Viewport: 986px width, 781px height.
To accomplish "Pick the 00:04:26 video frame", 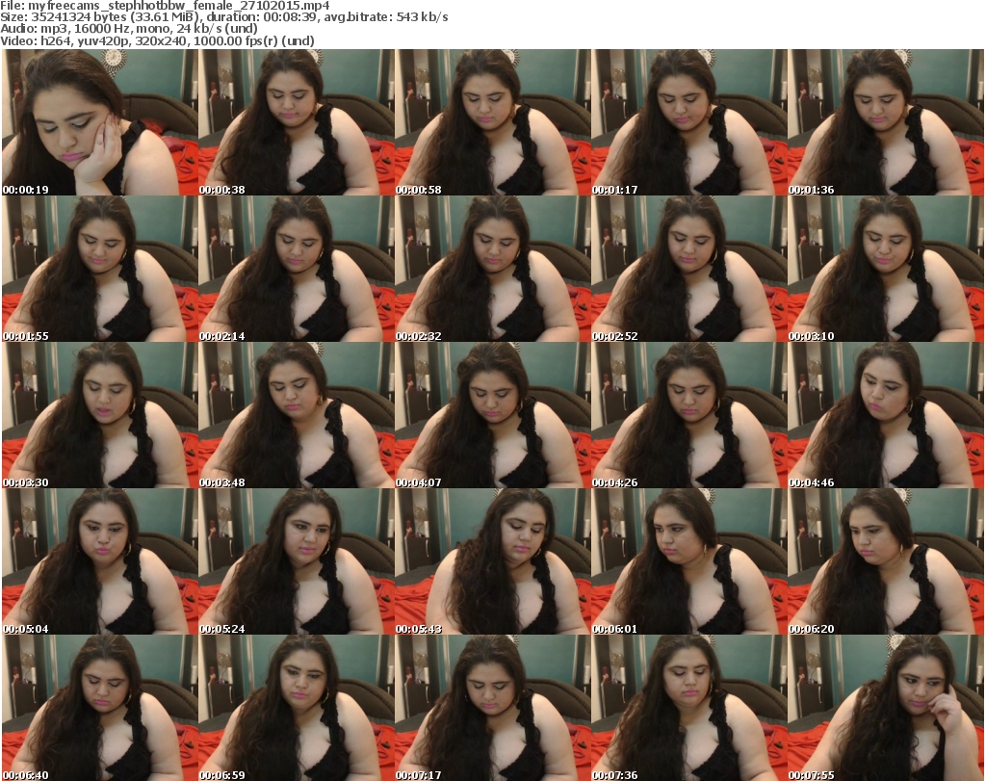I will (x=689, y=416).
